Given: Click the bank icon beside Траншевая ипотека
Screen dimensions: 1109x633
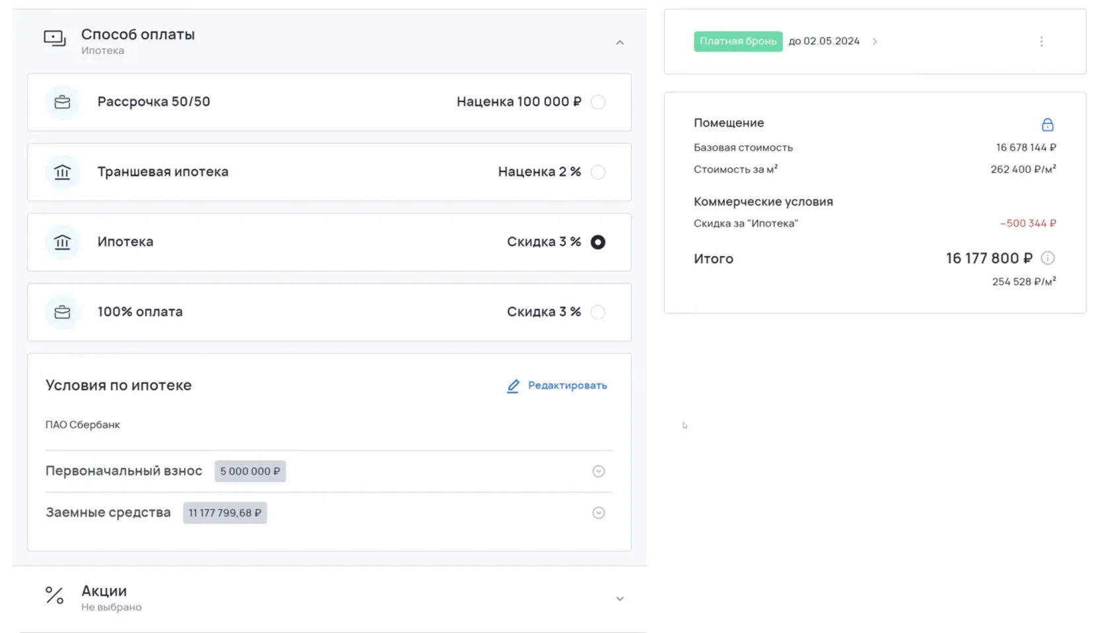Looking at the screenshot, I should point(62,172).
